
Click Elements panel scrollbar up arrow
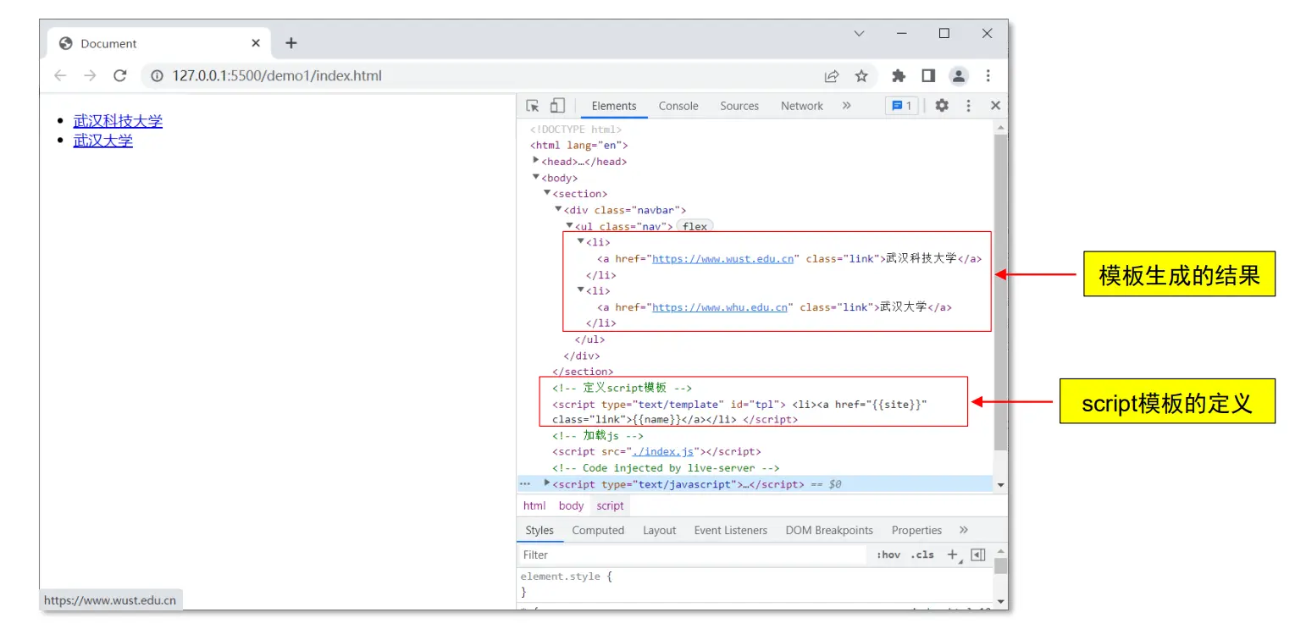(1000, 127)
